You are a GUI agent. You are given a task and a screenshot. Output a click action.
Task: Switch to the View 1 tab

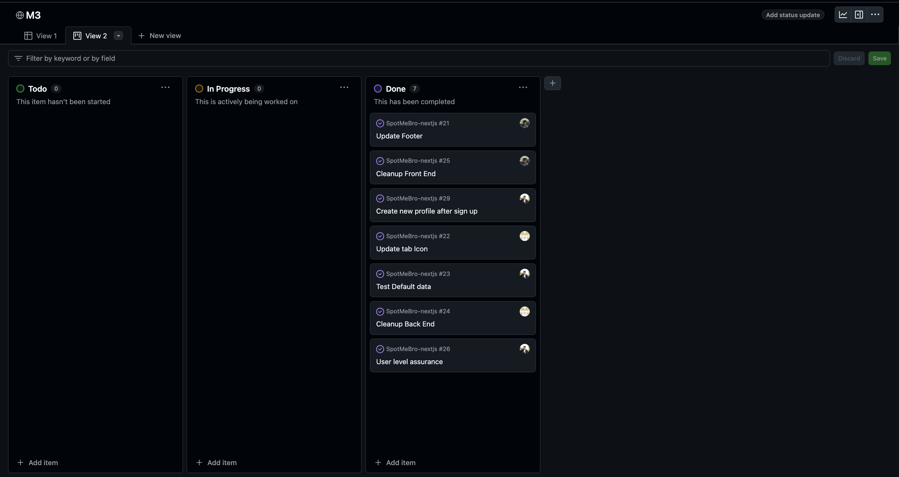click(41, 36)
